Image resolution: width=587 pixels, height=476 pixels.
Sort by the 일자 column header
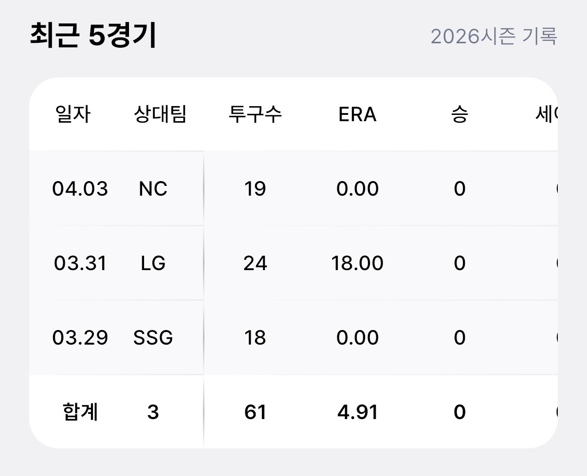73,115
